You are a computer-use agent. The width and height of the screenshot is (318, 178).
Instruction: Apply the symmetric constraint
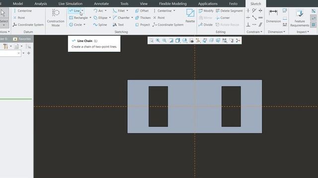[260, 11]
